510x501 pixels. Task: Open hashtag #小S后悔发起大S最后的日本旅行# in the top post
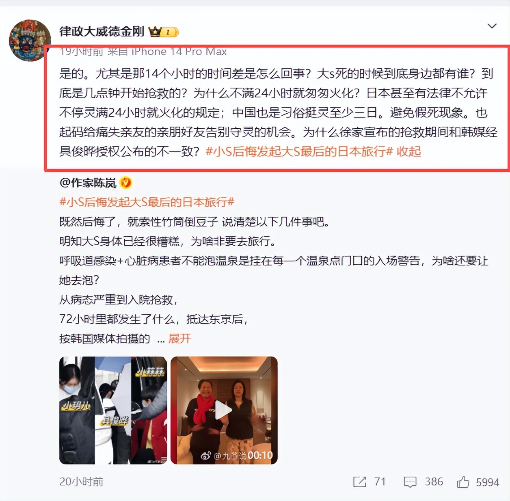click(299, 152)
